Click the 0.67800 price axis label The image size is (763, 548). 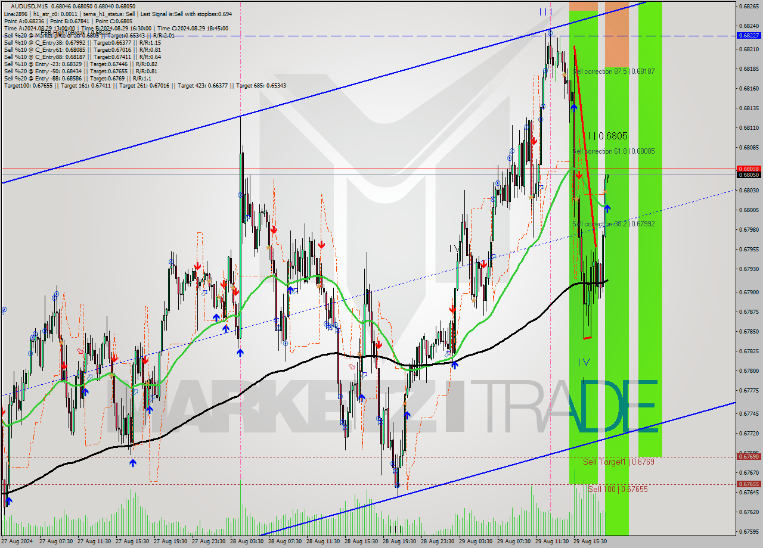click(x=749, y=370)
